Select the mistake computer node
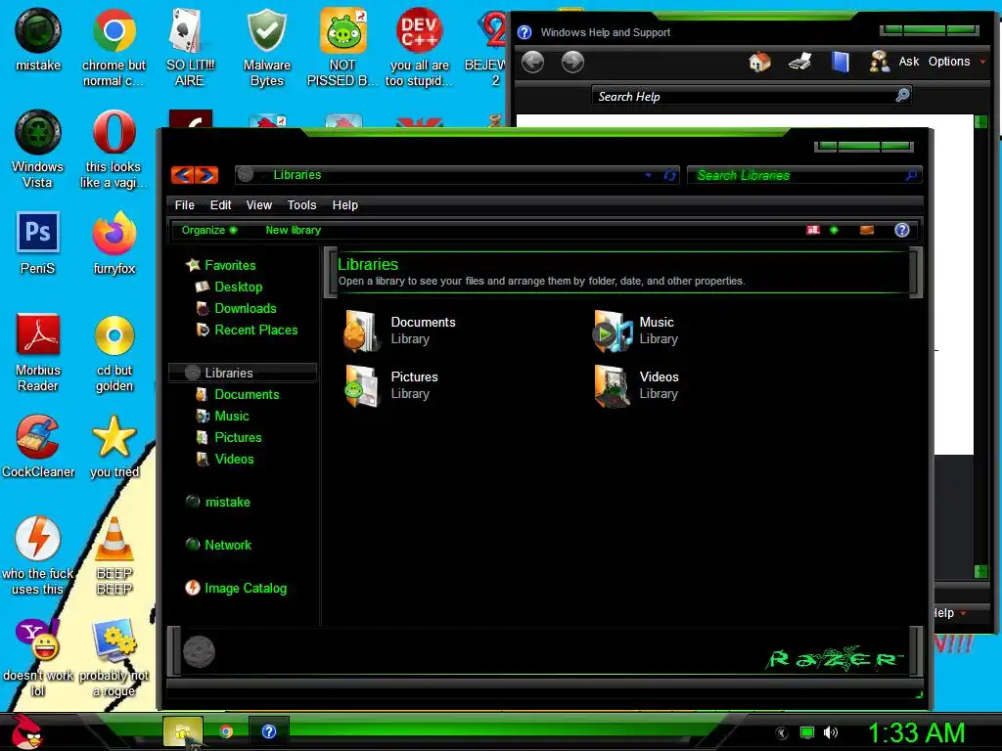 coord(218,502)
